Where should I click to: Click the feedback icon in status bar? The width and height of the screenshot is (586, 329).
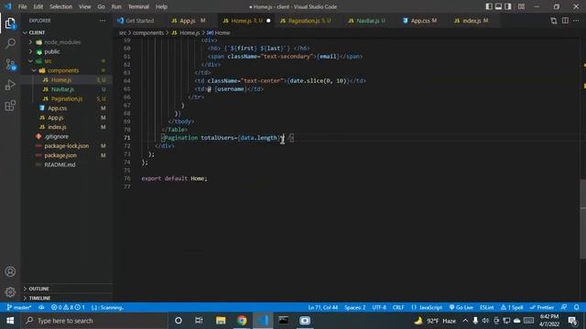click(564, 307)
